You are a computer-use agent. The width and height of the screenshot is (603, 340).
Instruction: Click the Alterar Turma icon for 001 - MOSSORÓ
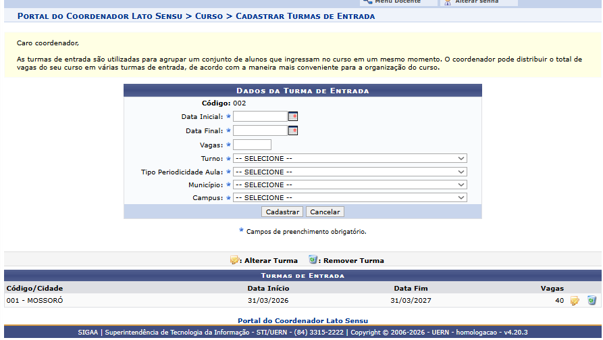point(575,301)
